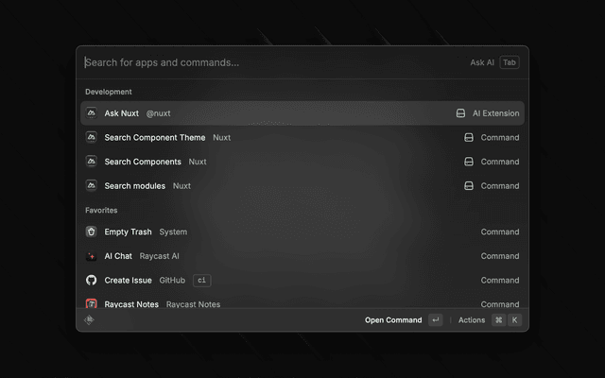Click the Command key symbol in the bottom bar
This screenshot has width=605, height=378.
[499, 319]
